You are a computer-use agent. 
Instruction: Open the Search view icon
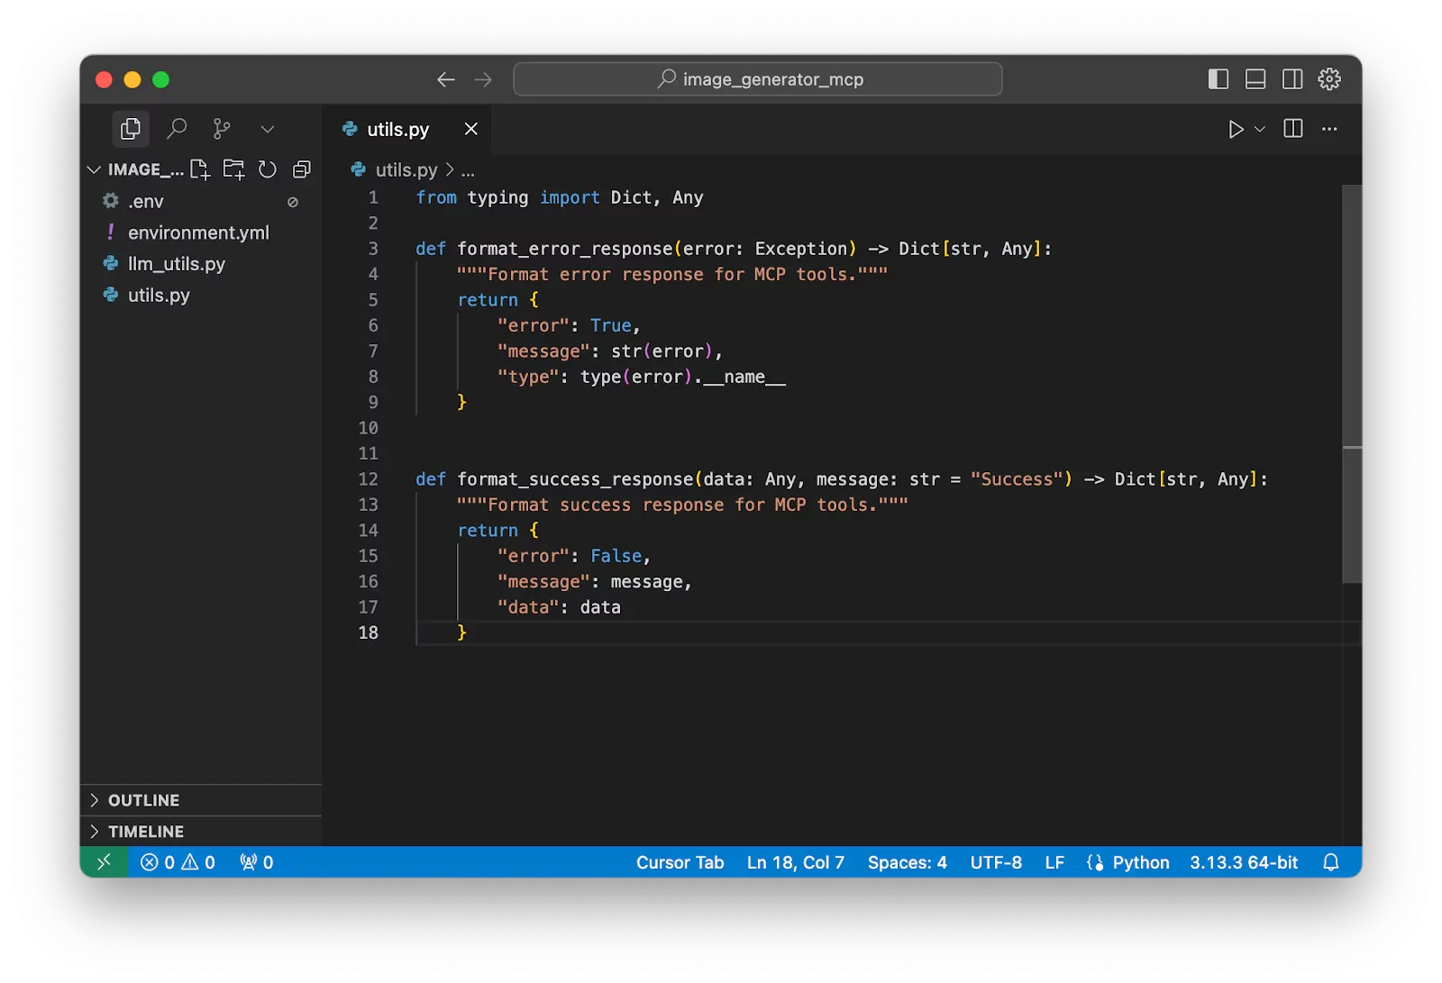(177, 129)
